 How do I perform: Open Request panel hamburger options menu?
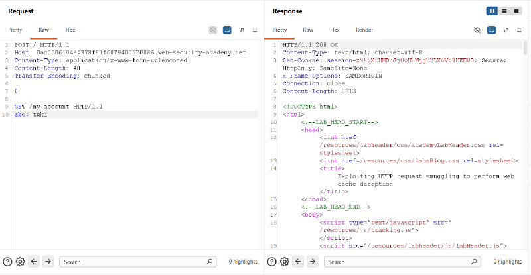[255, 30]
